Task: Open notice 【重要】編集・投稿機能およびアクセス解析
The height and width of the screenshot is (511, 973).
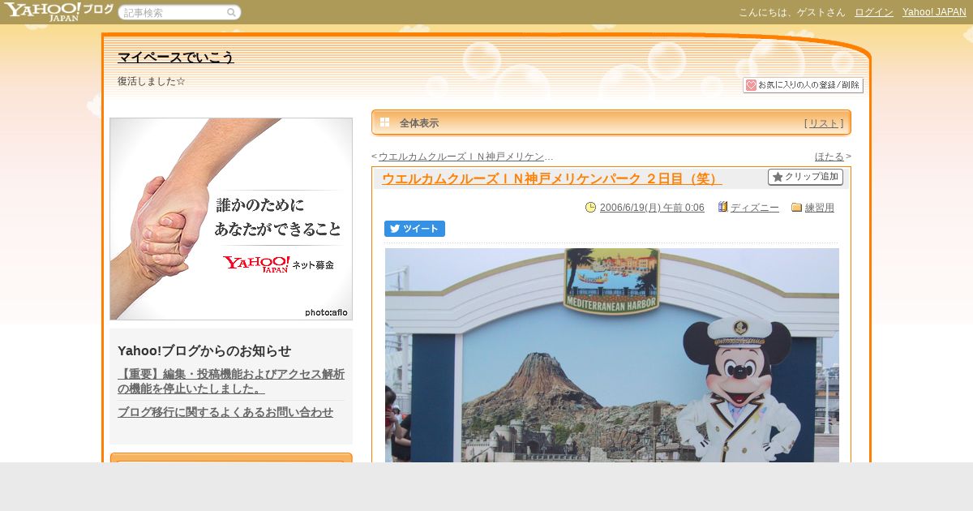Action: click(231, 381)
